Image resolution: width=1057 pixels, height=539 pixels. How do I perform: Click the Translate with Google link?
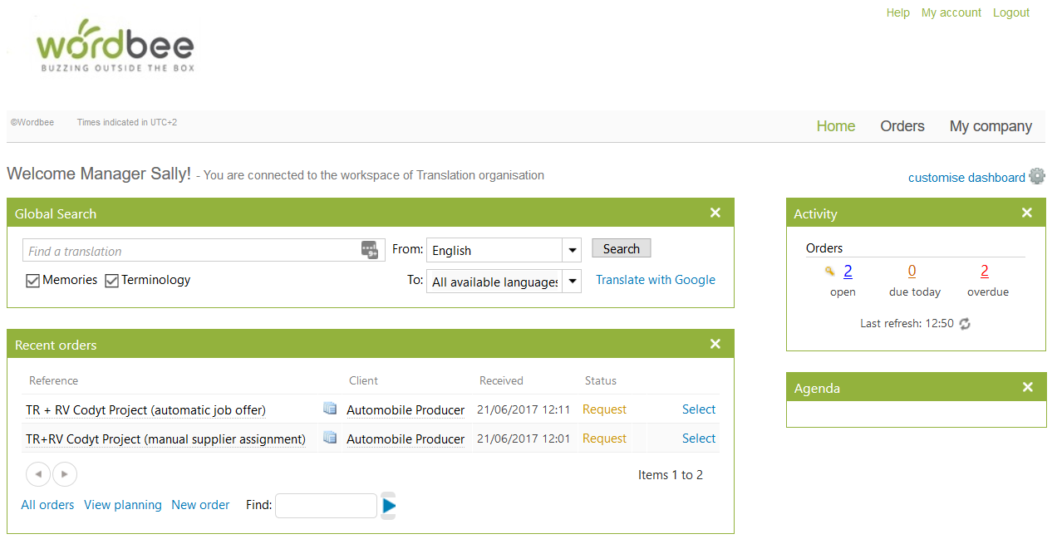point(655,280)
